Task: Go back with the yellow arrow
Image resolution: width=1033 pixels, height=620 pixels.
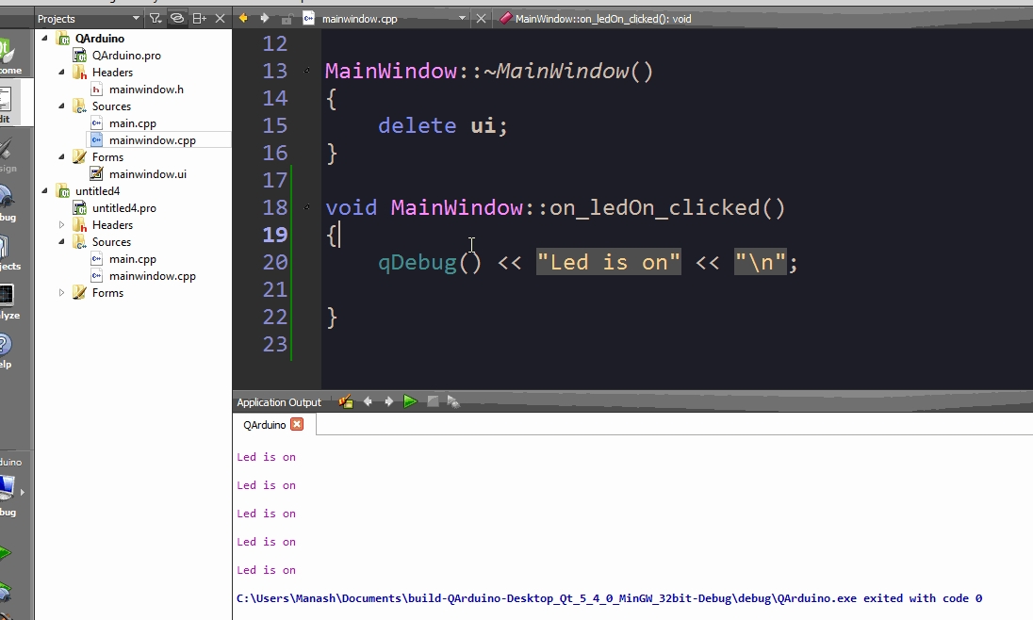Action: 243,19
